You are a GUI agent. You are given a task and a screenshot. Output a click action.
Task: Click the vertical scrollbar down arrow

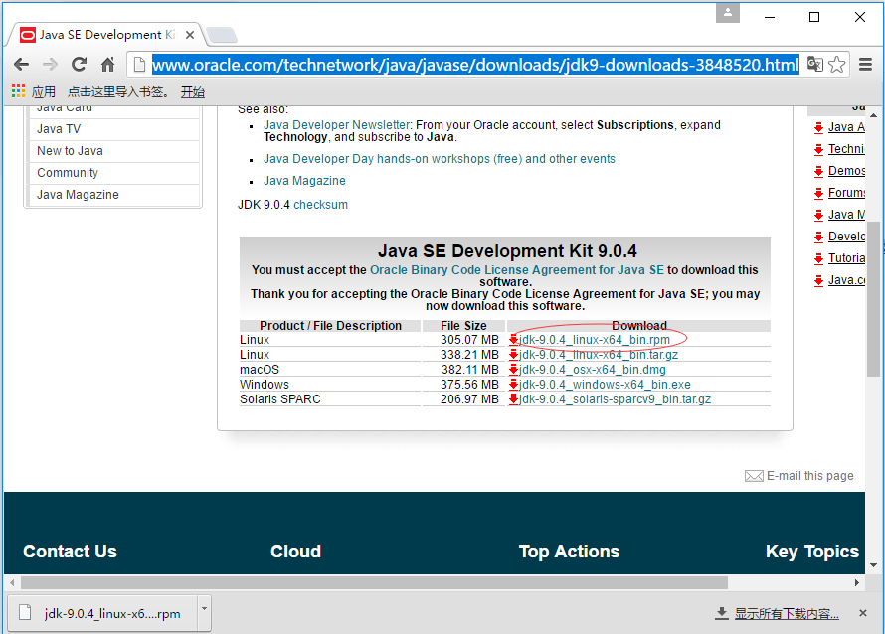click(x=874, y=565)
